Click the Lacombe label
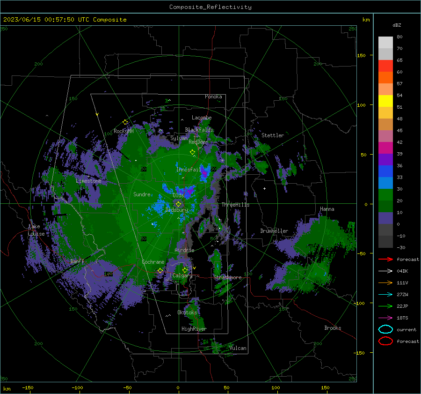Screen dimensions: 421x394 pyautogui.click(x=202, y=118)
